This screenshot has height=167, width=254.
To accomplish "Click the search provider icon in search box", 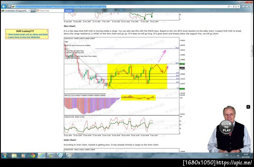I will [38, 11].
